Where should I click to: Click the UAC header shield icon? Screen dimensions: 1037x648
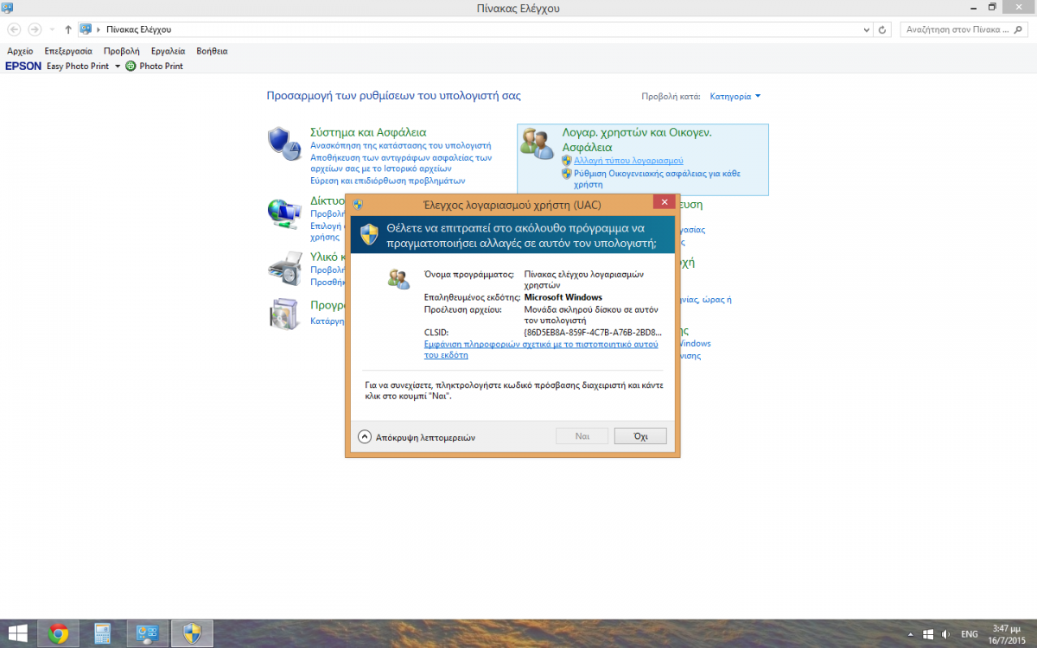370,235
